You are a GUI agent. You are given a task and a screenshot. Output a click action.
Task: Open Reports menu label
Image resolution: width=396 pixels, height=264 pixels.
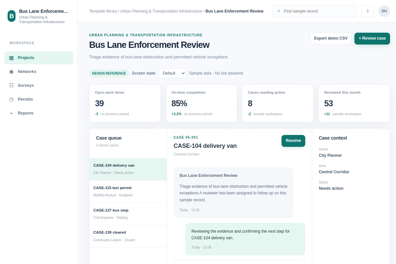pyautogui.click(x=25, y=113)
